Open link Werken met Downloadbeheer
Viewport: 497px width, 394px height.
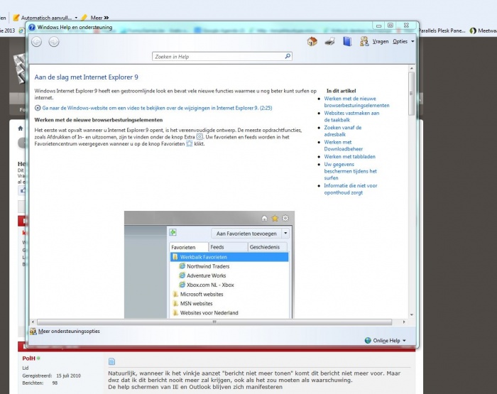(x=343, y=146)
